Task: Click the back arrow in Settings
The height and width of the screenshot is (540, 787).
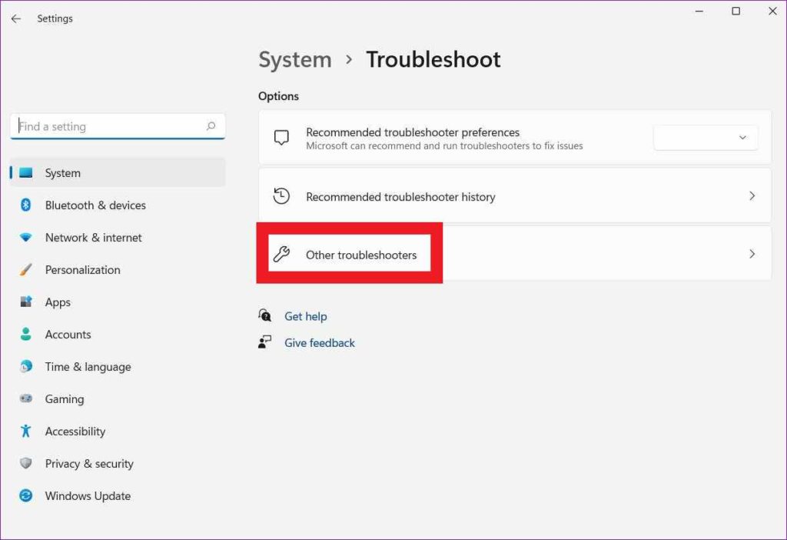Action: click(x=16, y=18)
